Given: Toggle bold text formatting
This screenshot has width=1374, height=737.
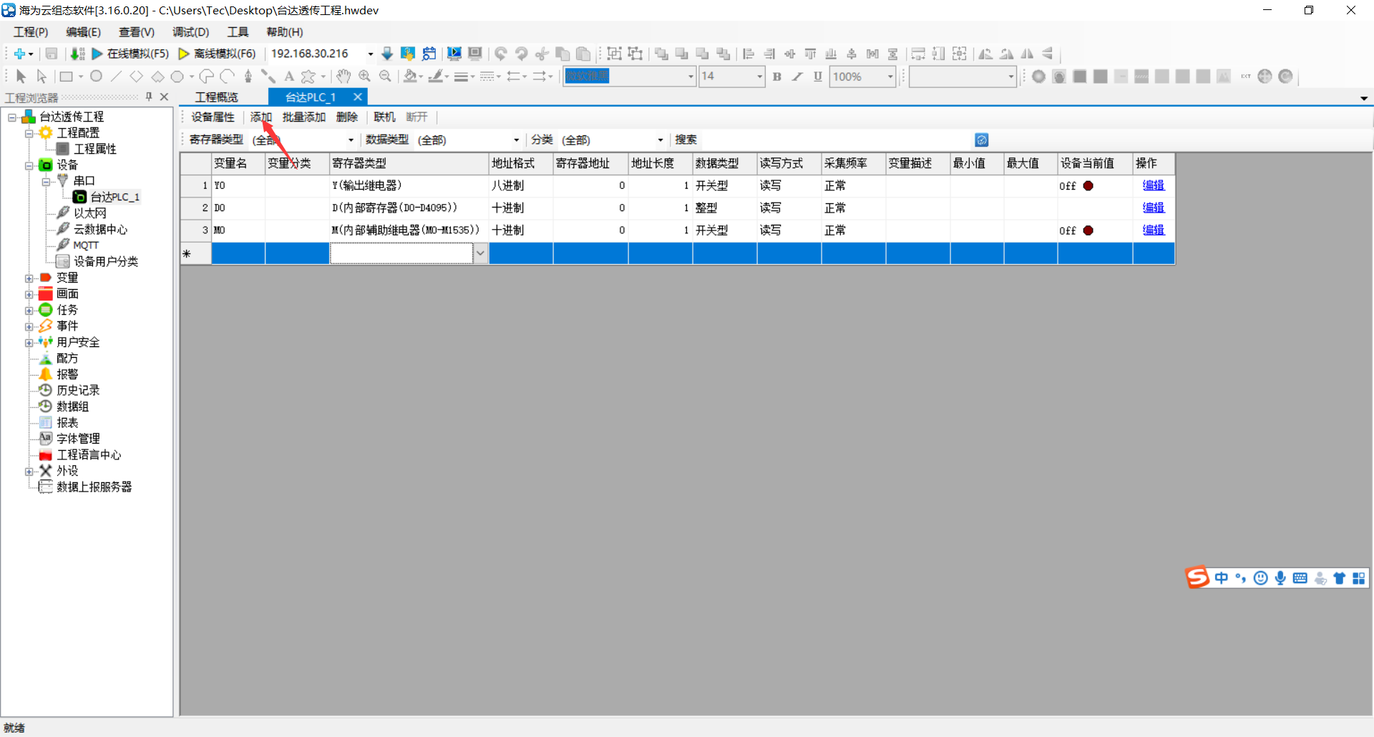Looking at the screenshot, I should 777,77.
